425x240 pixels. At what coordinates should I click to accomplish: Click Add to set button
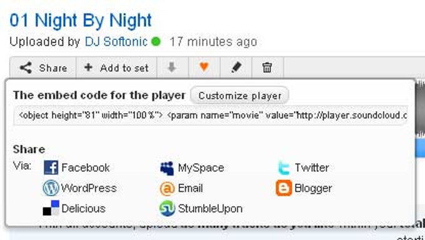pyautogui.click(x=116, y=67)
